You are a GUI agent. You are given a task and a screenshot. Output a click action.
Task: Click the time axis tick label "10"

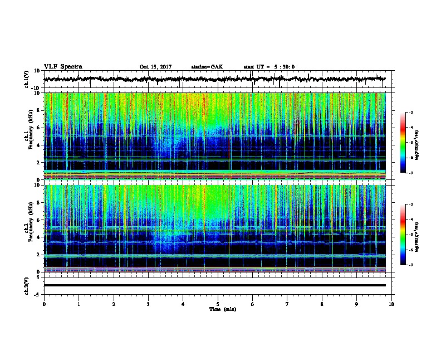pyautogui.click(x=391, y=304)
